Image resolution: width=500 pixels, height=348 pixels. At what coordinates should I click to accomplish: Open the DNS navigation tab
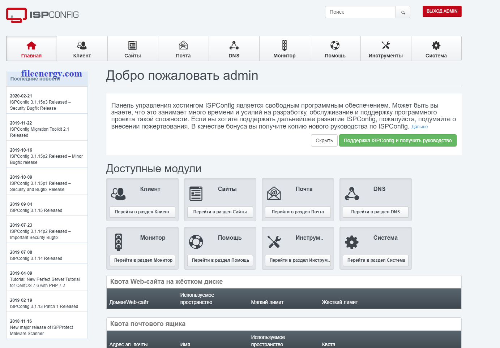[x=234, y=48]
